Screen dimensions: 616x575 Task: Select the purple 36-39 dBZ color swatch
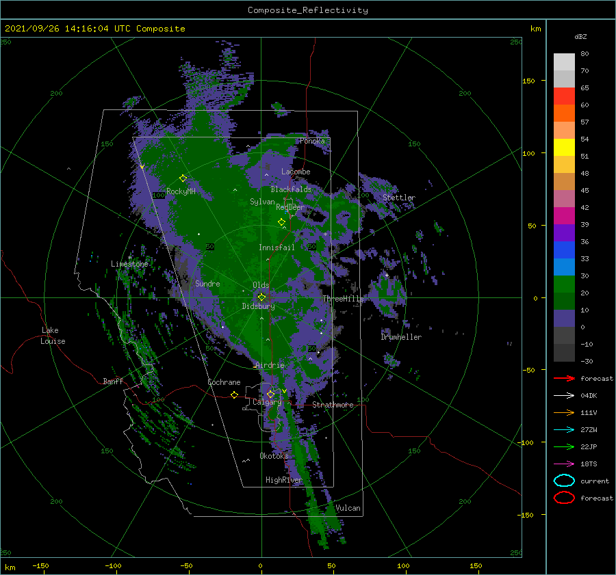(x=564, y=233)
